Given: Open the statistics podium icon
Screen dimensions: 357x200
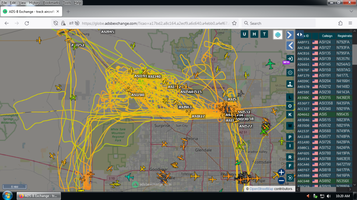Looking at the screenshot, I should click(x=290, y=84).
